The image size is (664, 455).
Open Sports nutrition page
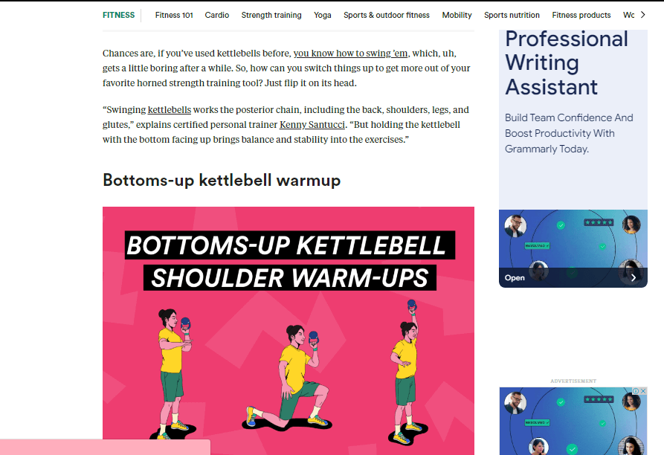(x=512, y=15)
